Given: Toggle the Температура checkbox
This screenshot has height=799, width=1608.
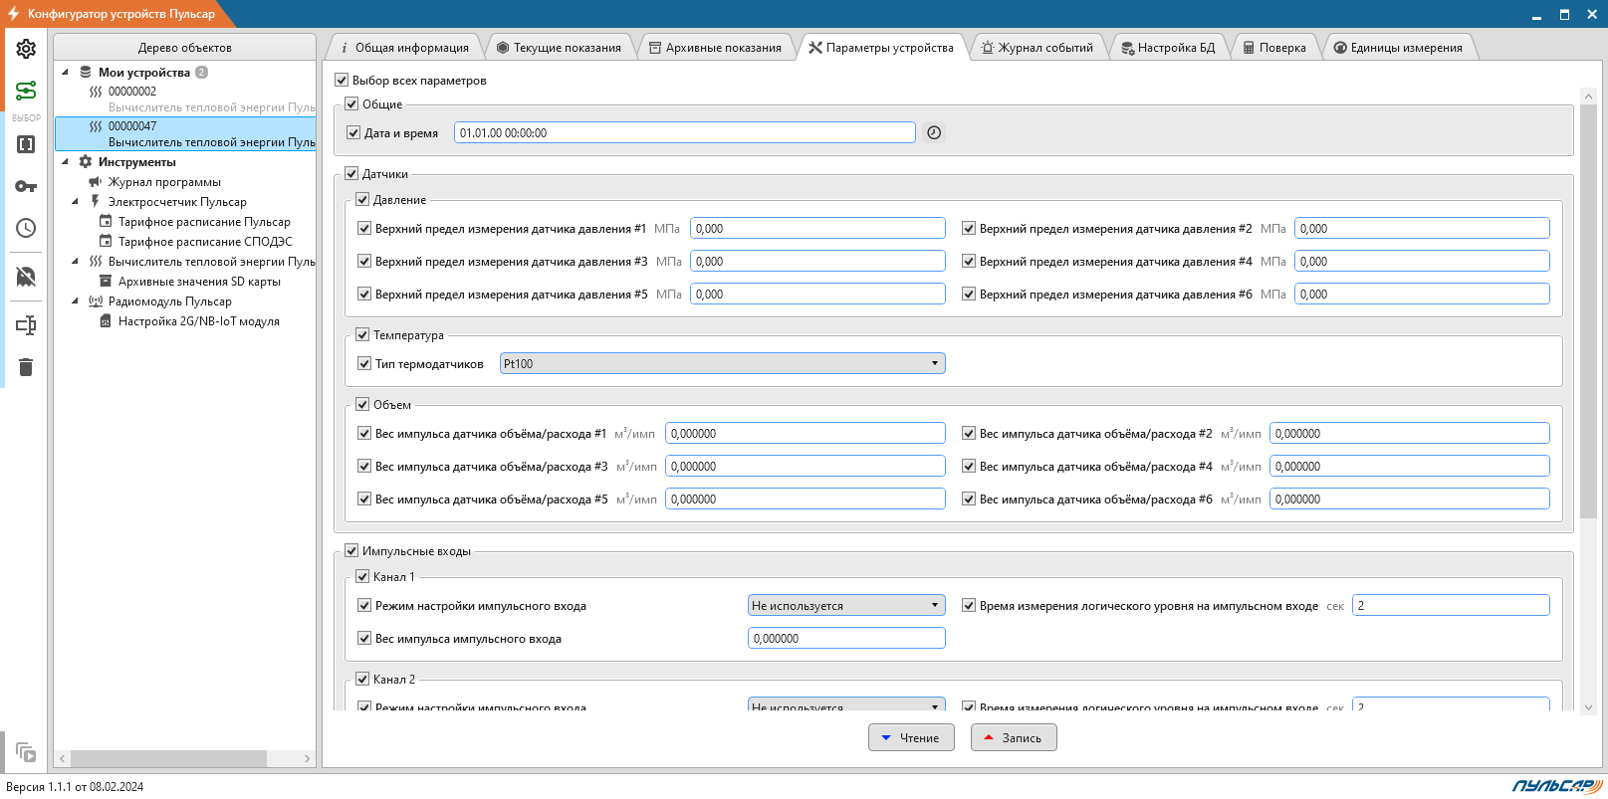Looking at the screenshot, I should tap(362, 334).
